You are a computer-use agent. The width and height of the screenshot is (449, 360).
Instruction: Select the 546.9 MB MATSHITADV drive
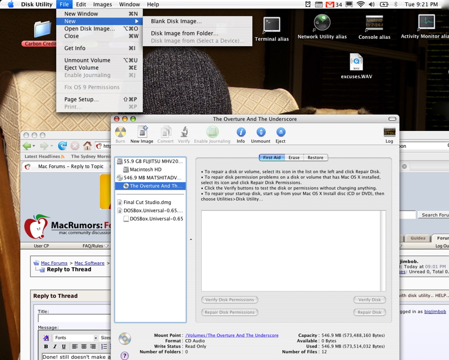point(151,178)
